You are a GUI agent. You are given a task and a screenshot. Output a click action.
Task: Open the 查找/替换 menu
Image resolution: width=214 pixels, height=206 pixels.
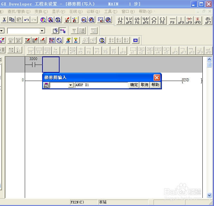coord(19,12)
